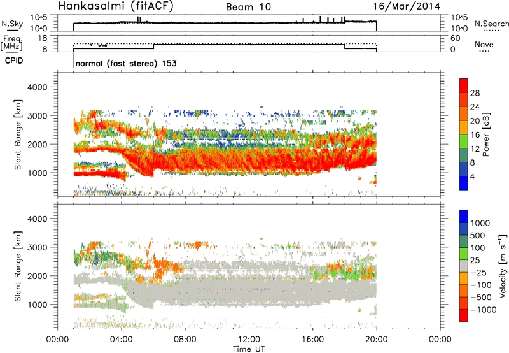Click the 'Time UT' axis label
This screenshot has height=353, width=509.
click(x=249, y=349)
